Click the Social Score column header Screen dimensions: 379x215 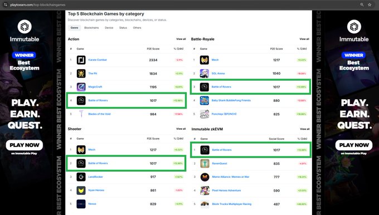pyautogui.click(x=276, y=139)
